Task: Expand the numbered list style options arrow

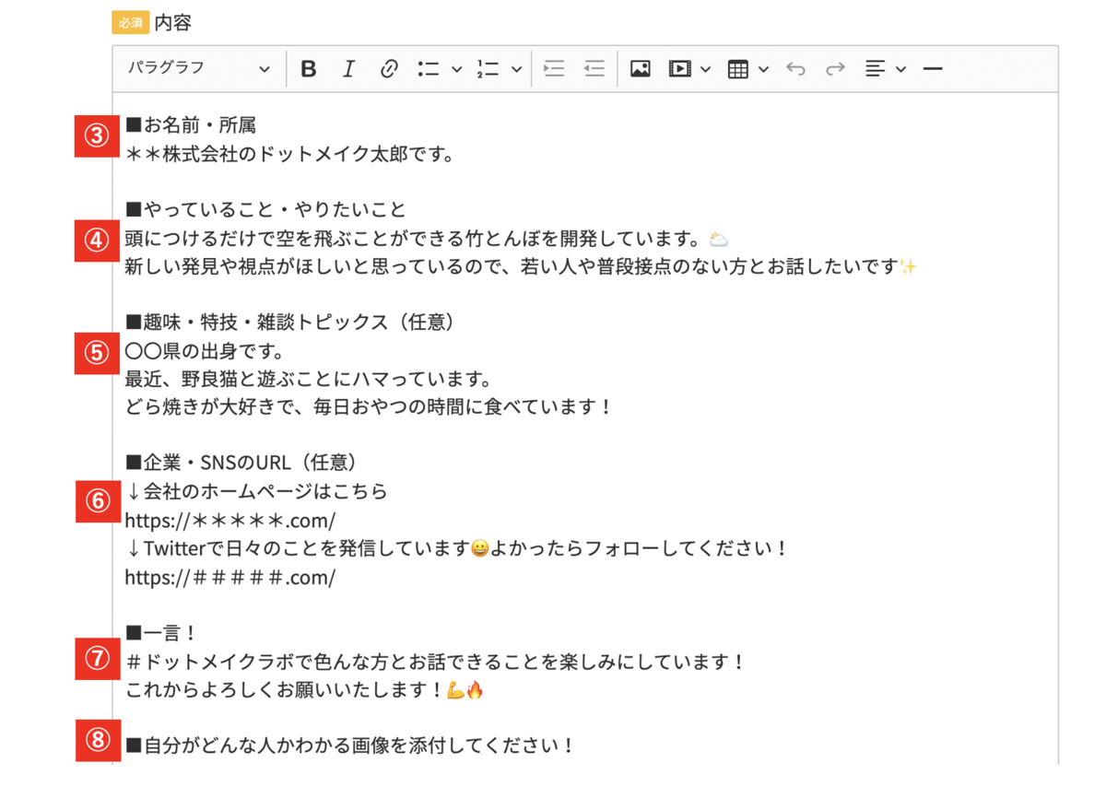Action: [516, 69]
